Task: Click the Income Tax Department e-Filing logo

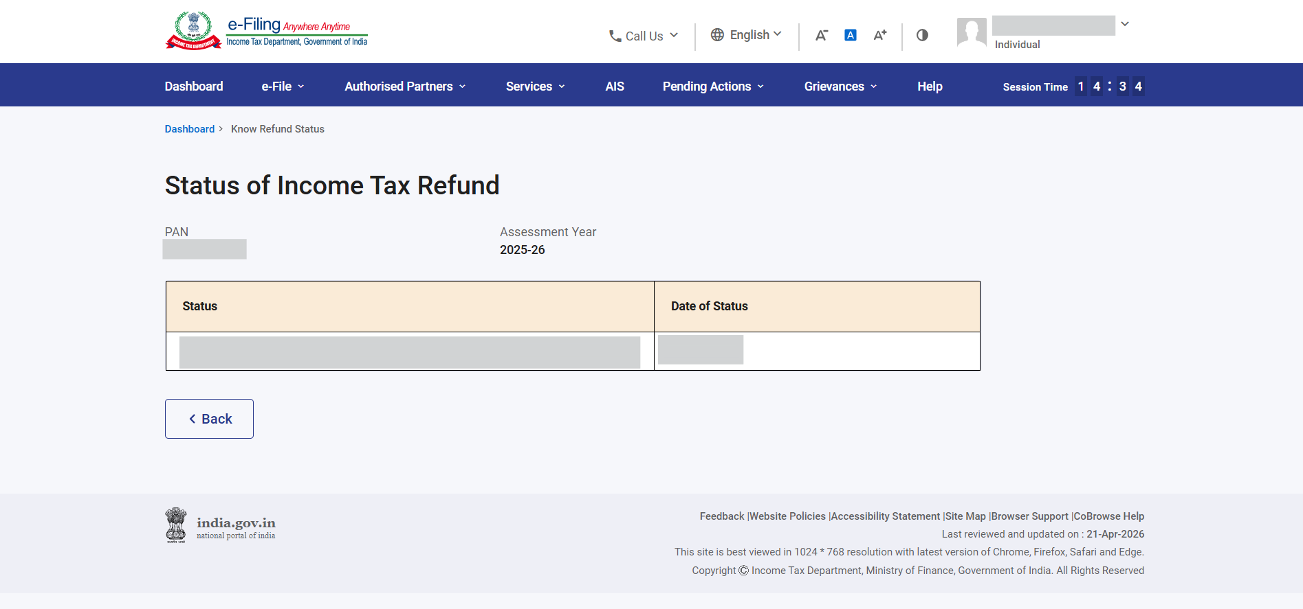Action: pos(266,31)
